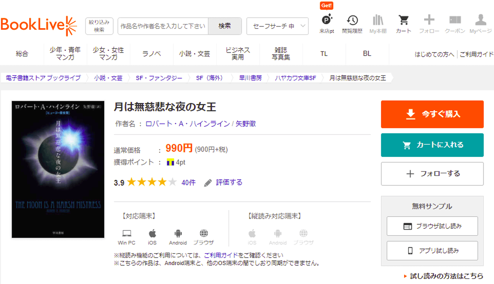Select the 小説・文芸 category tab
Viewport: 494px width, 284px height.
pyautogui.click(x=195, y=54)
